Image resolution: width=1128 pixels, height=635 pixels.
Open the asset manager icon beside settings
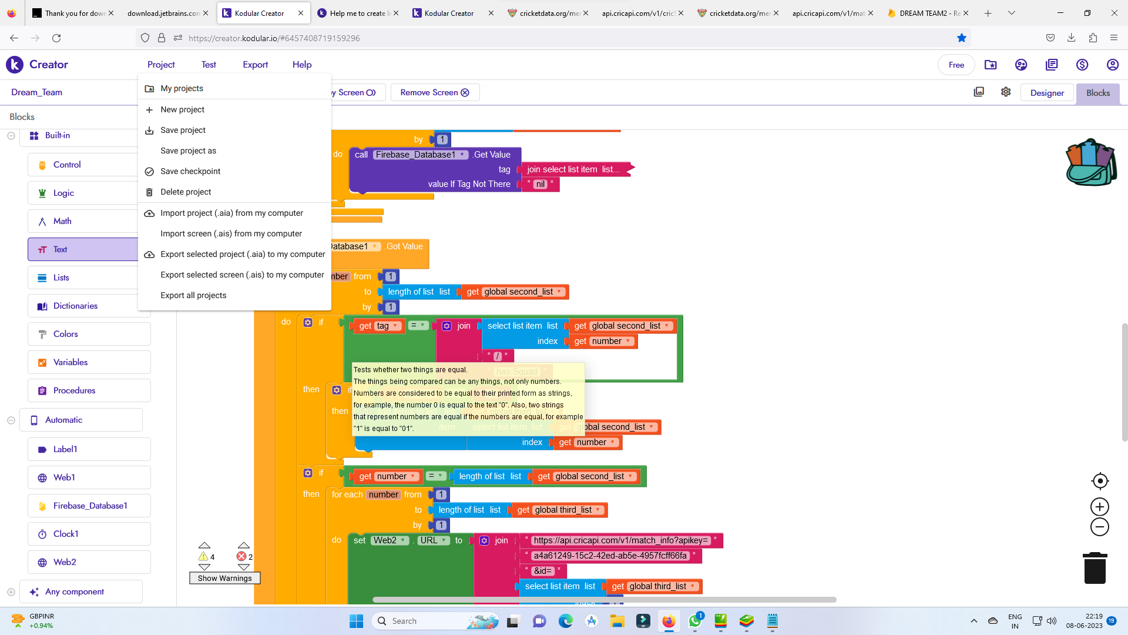(x=979, y=92)
